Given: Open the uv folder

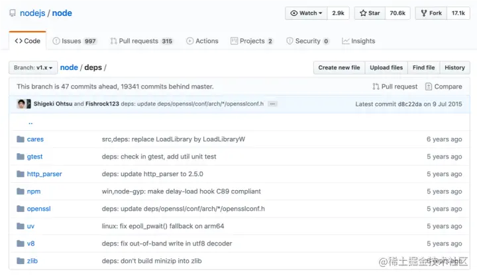Looking at the screenshot, I should pos(30,226).
